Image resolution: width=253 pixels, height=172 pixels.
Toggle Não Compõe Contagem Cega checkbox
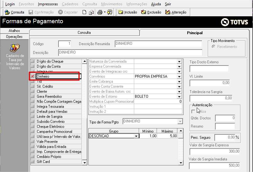(33, 102)
